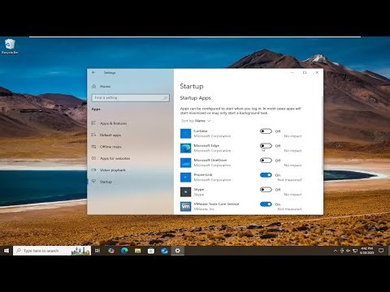Click the taskbar Type here to search box
This screenshot has width=390, height=292.
(52, 251)
